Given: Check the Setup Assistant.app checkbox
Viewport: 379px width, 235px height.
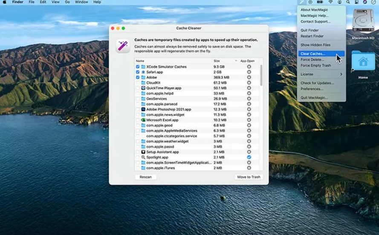Looking at the screenshot, I should (138, 152).
